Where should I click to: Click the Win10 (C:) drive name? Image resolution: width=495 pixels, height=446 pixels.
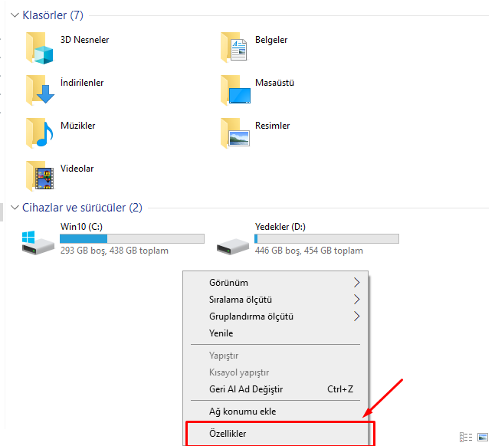[81, 227]
